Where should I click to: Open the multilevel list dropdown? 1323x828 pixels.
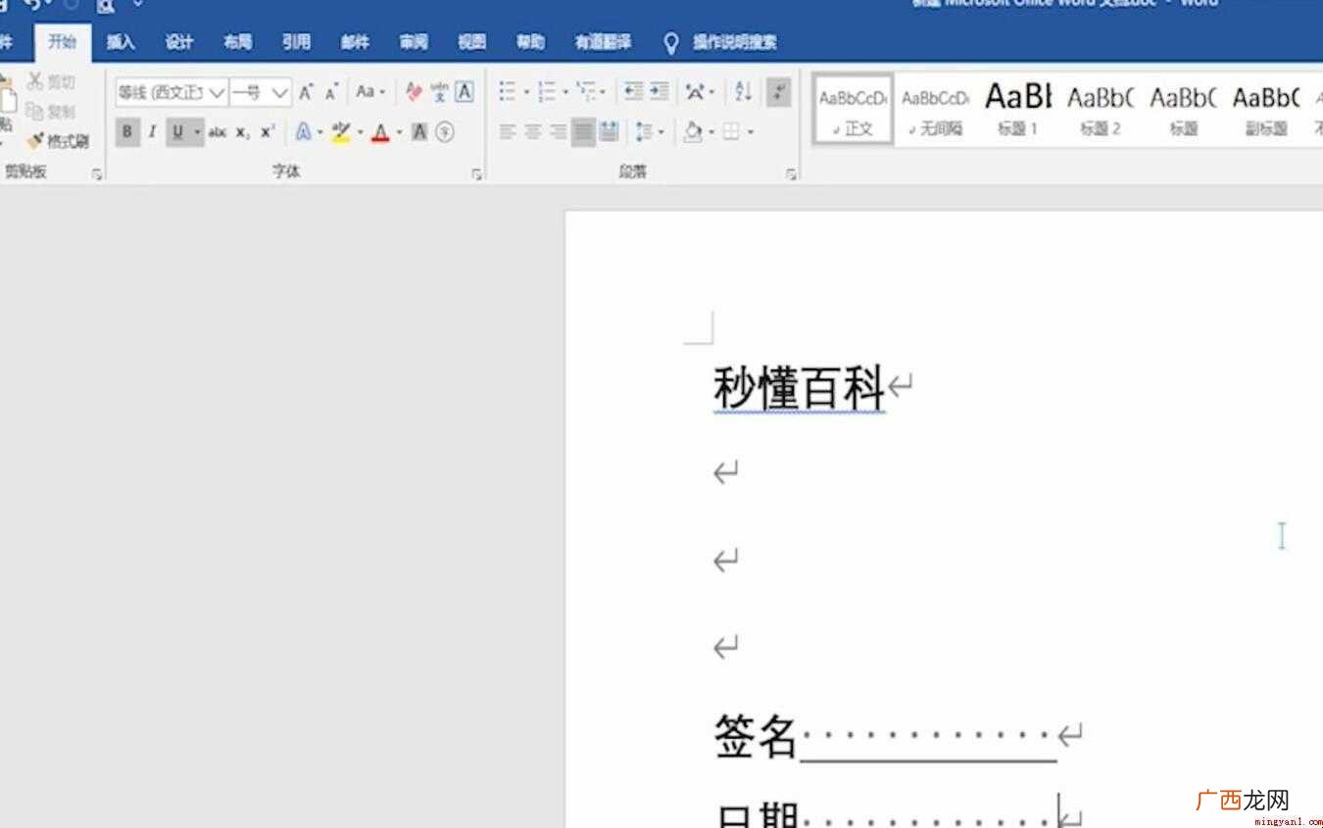point(590,92)
